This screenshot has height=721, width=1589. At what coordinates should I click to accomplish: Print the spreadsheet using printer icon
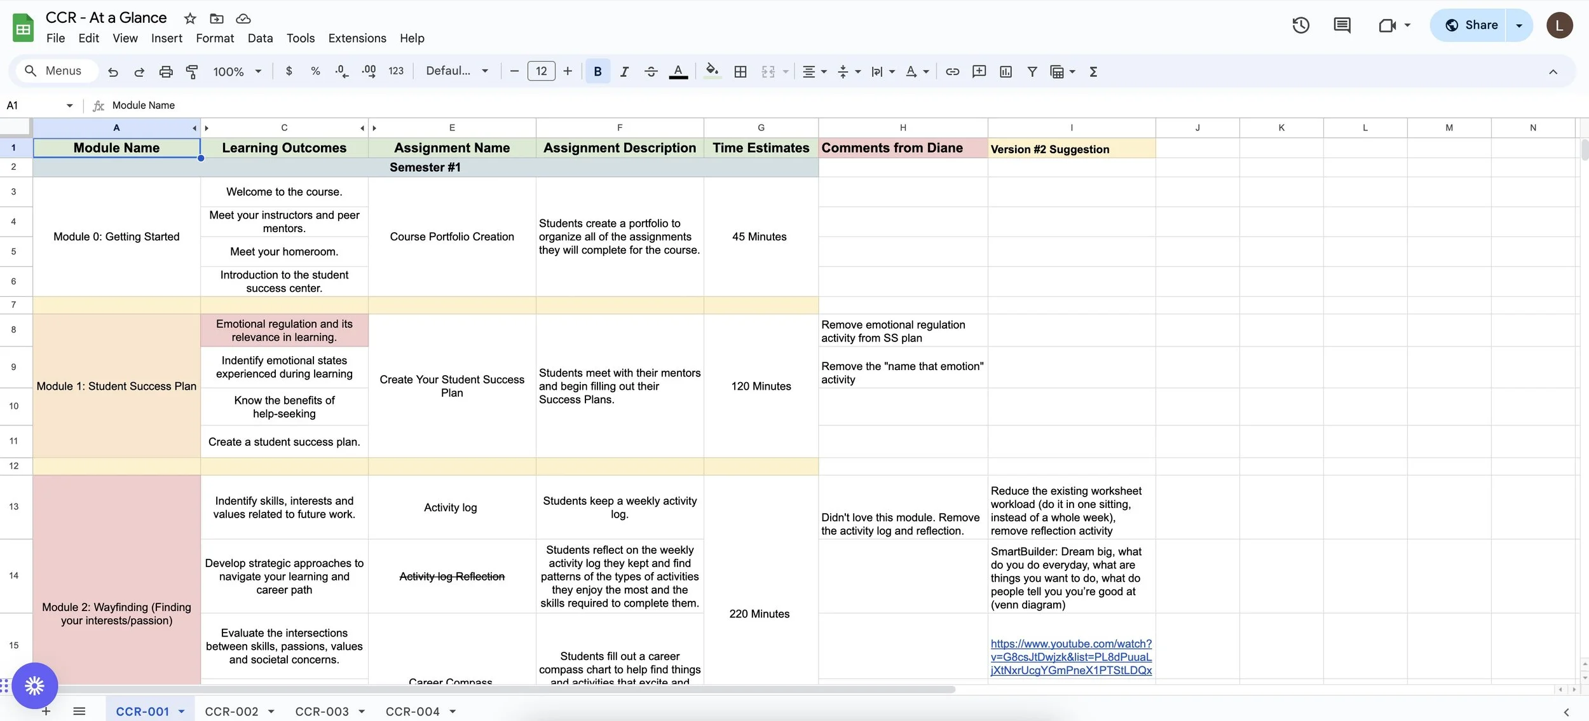tap(166, 72)
